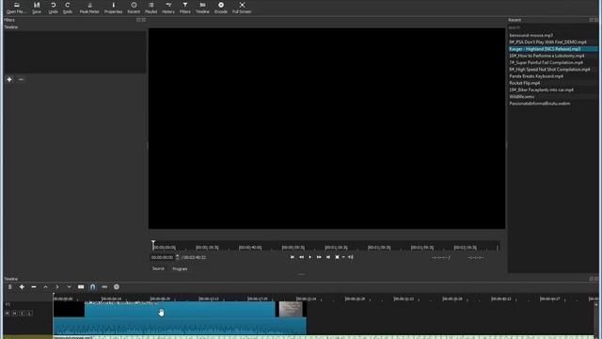
Task: Toggle timeline snapping magnet
Action: [92, 286]
